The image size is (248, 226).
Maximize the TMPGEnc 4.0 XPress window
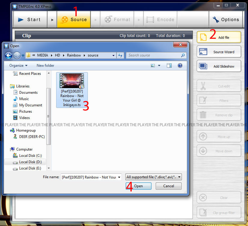[226, 5]
